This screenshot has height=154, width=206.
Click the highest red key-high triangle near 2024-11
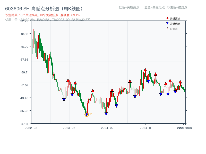pos(145,70)
